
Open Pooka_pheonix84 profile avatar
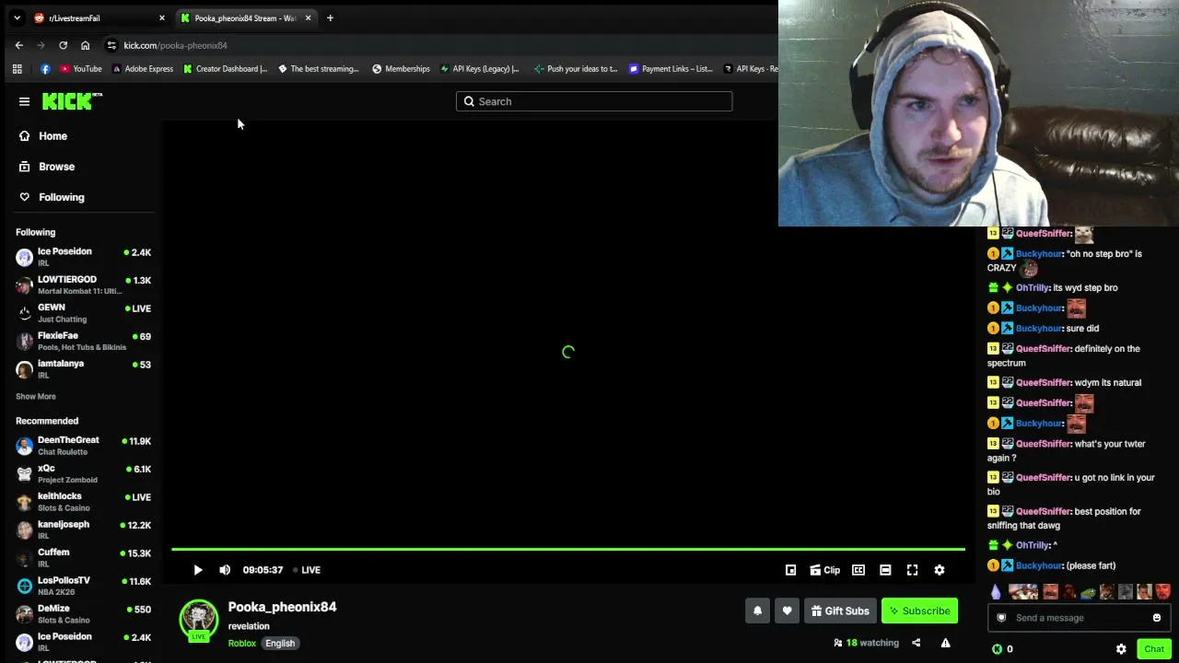[x=199, y=619]
